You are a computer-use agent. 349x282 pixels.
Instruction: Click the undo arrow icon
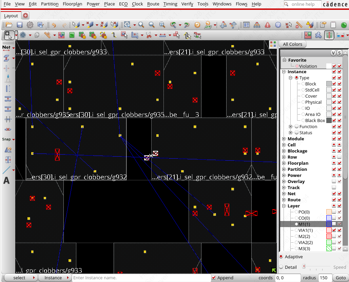54,25
